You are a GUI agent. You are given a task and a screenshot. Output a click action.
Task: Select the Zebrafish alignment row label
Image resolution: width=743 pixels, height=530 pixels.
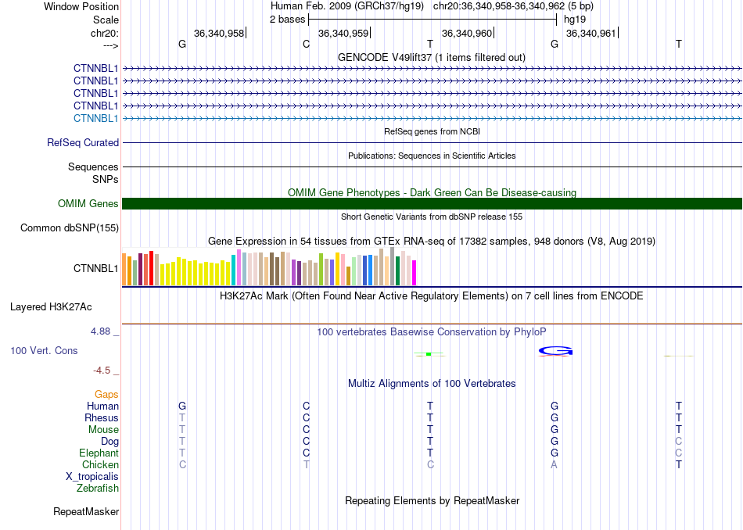98,488
